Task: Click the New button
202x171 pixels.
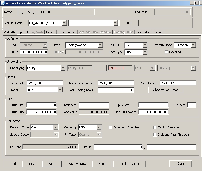Action: click(32, 164)
